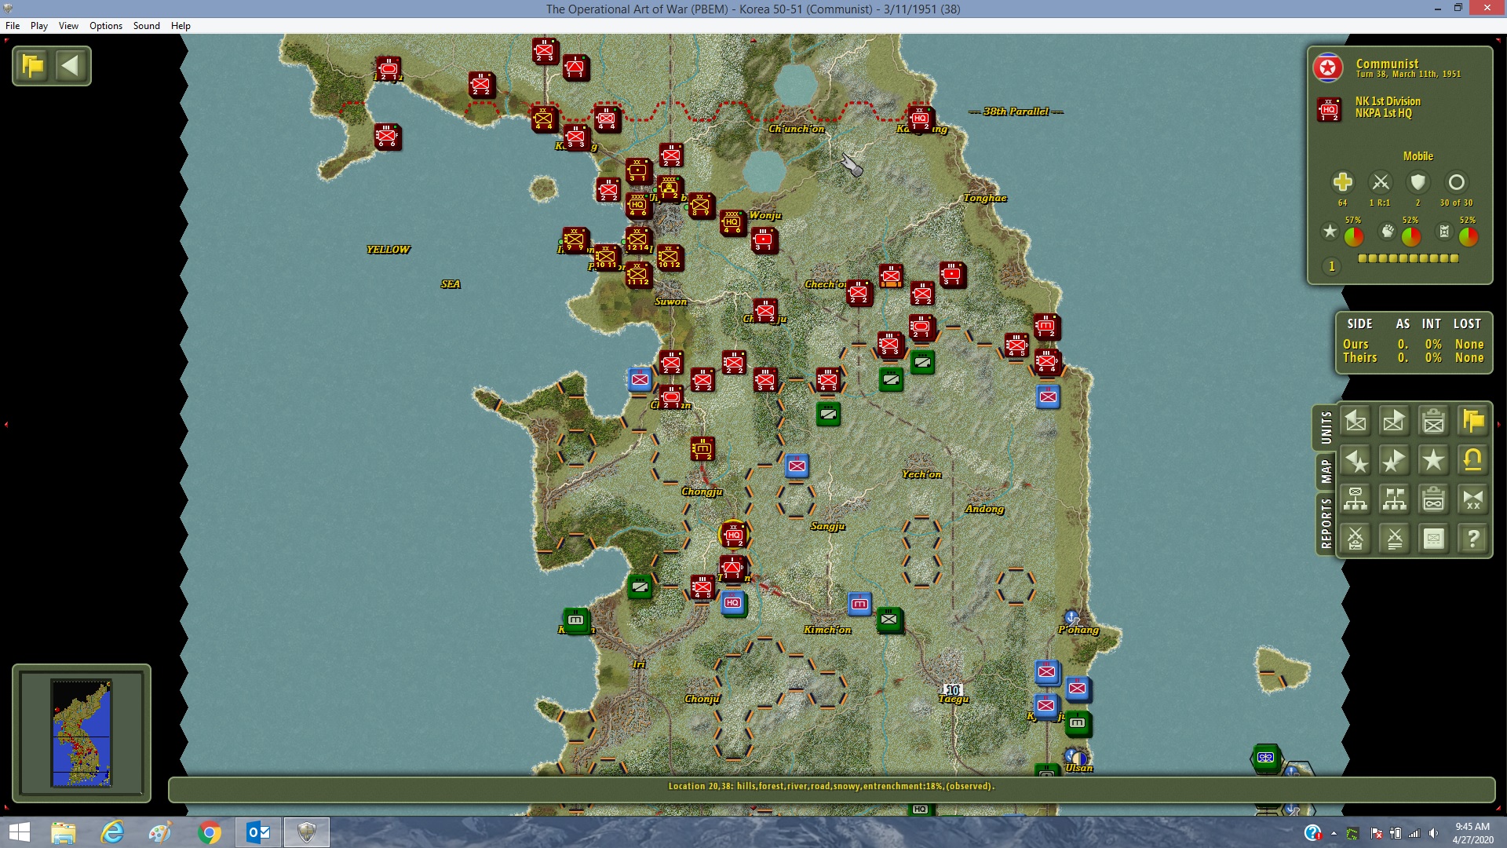Launch Google Chrome from the taskbar
Viewport: 1507px width, 848px height.
210,832
